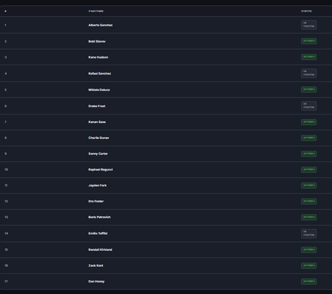Click Charlie Dunav's АКТИВЕН status badge
The width and height of the screenshot is (332, 294).
309,138
